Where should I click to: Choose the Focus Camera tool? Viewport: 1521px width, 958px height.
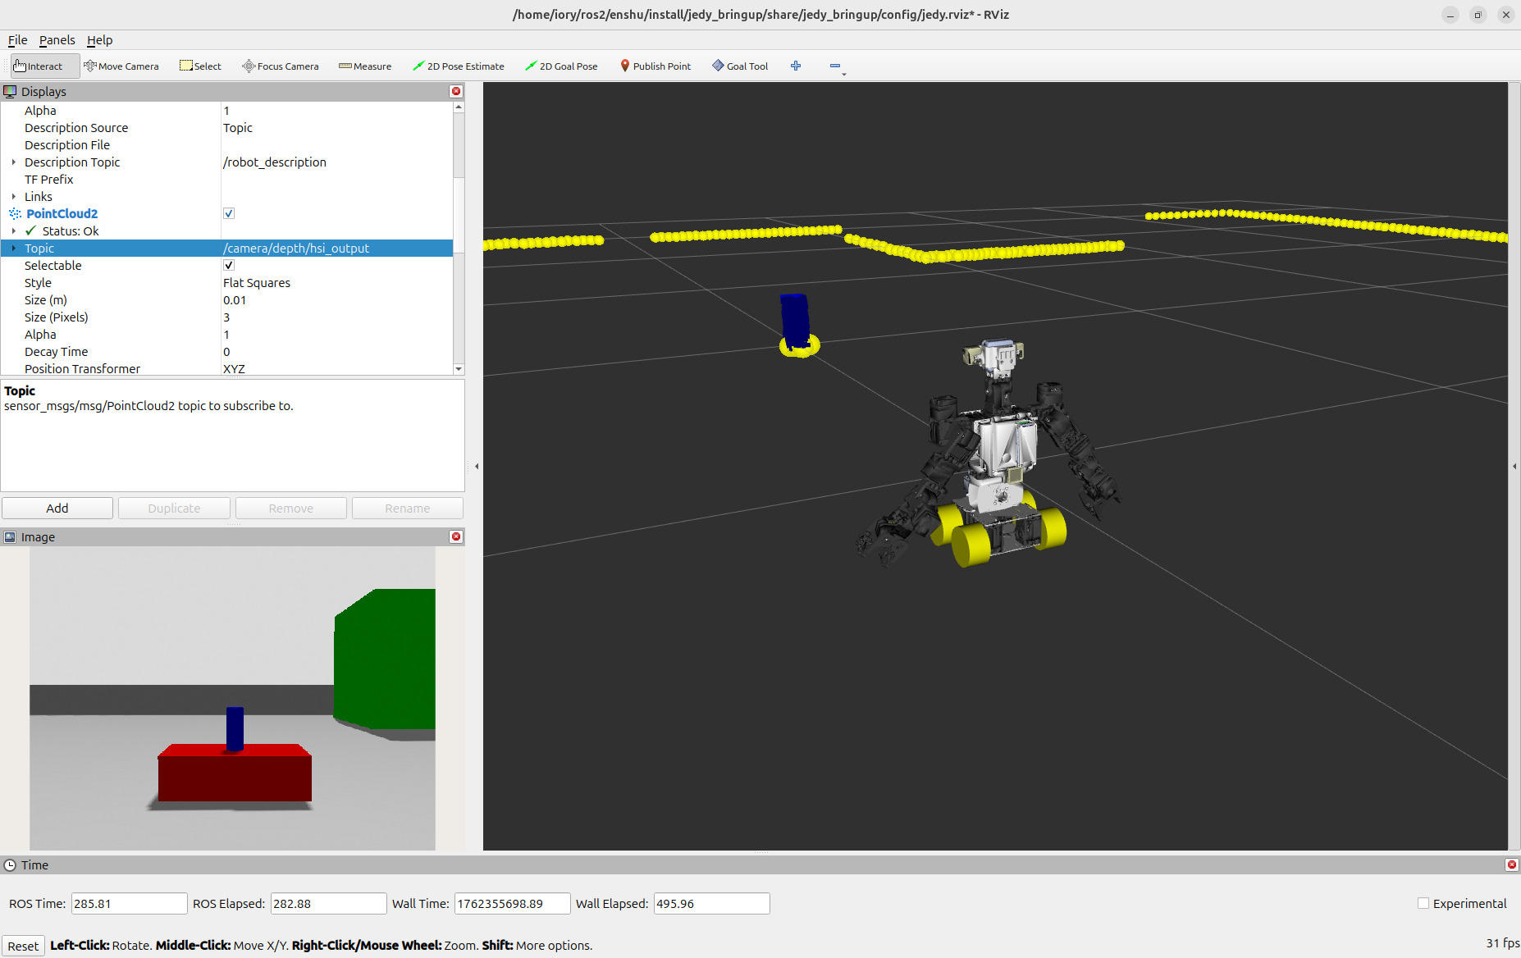(281, 66)
